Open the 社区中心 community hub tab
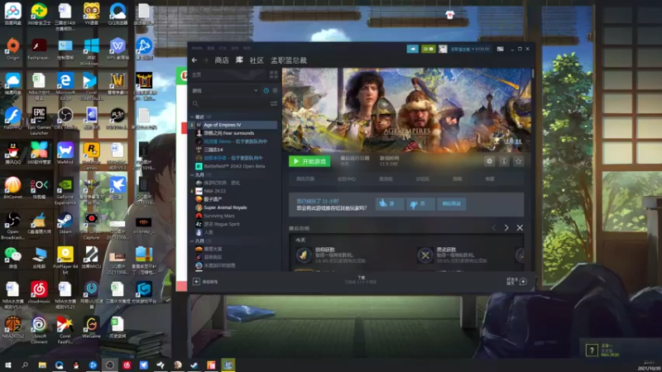Image resolution: width=662 pixels, height=372 pixels. (x=346, y=179)
